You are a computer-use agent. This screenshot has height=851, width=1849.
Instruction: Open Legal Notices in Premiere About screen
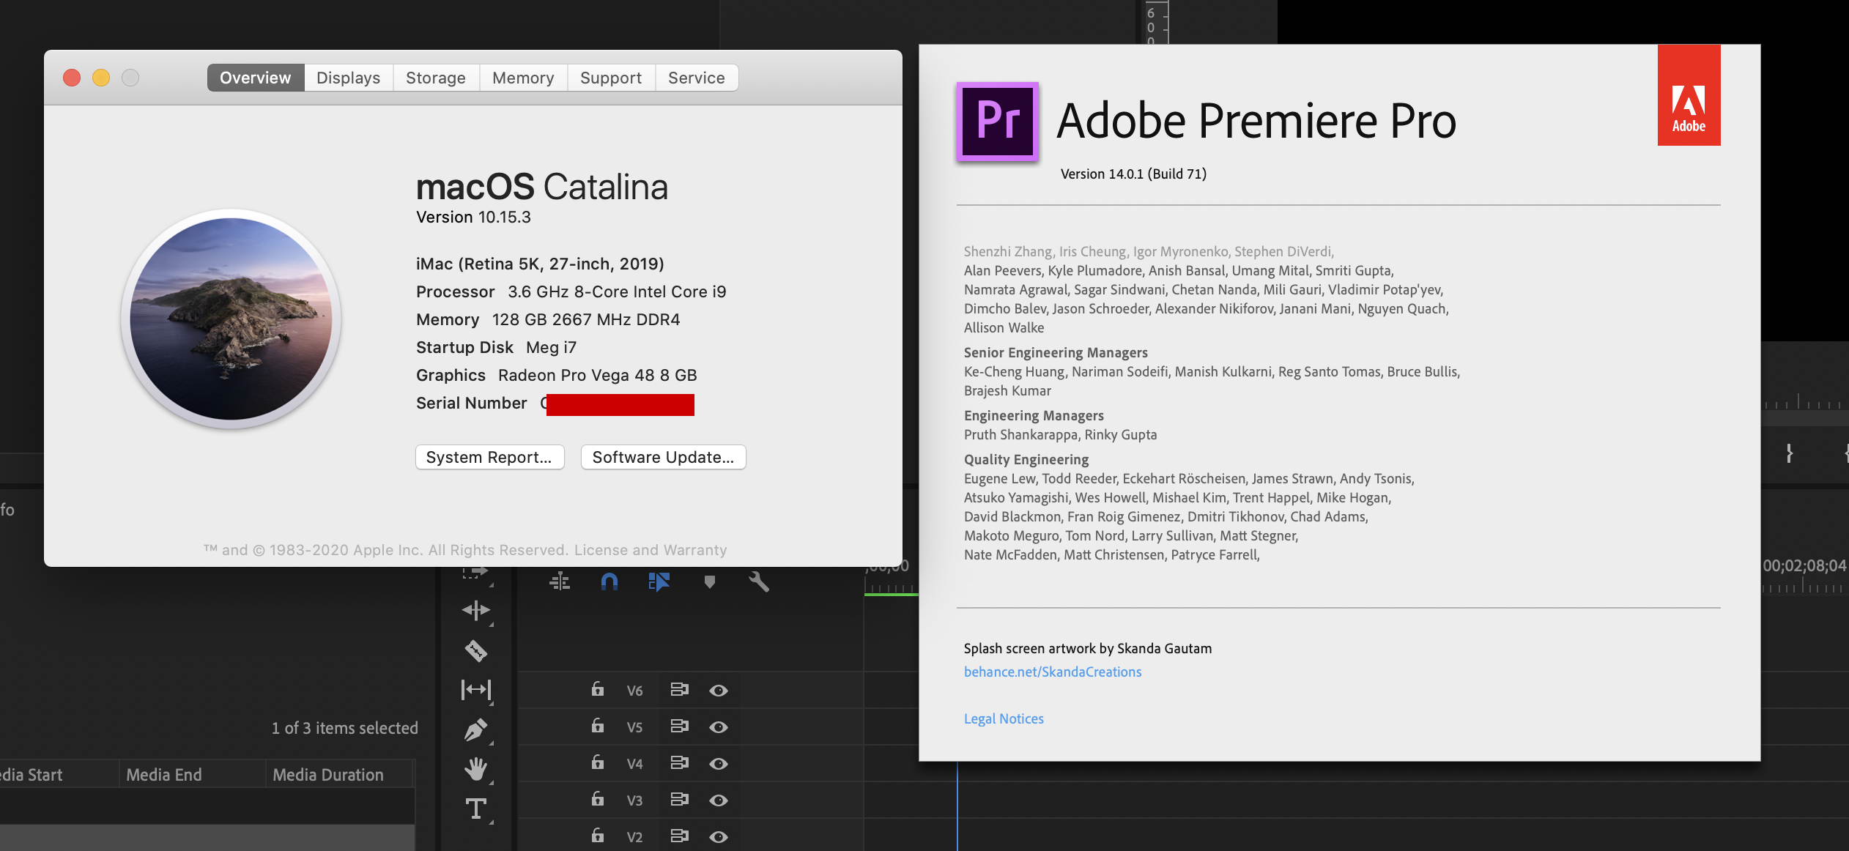[1004, 718]
